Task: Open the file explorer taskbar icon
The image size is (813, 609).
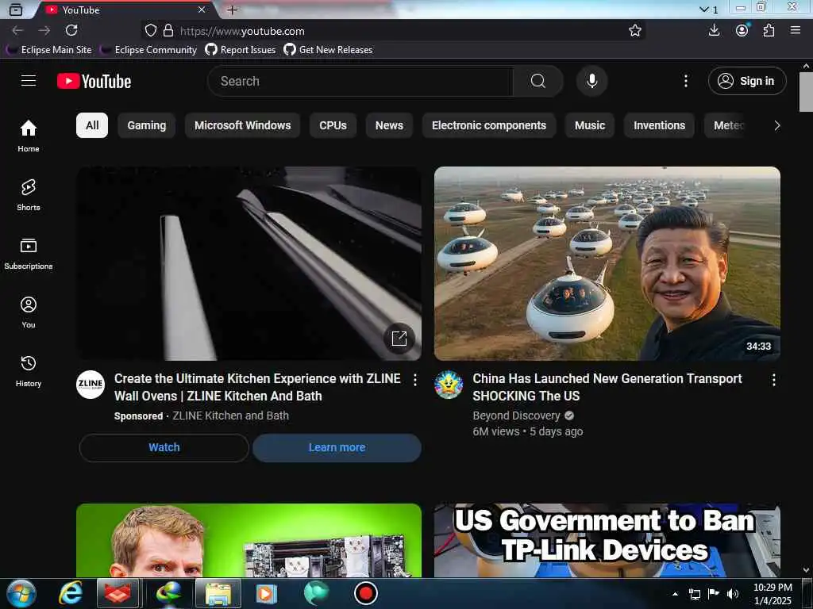Action: [x=218, y=593]
